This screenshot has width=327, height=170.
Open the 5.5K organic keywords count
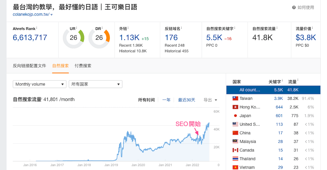click(x=214, y=38)
